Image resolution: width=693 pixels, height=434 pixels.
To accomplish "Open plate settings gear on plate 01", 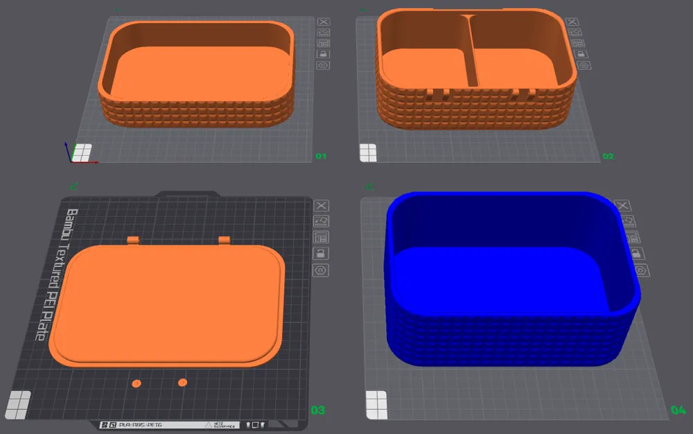I will click(x=324, y=65).
